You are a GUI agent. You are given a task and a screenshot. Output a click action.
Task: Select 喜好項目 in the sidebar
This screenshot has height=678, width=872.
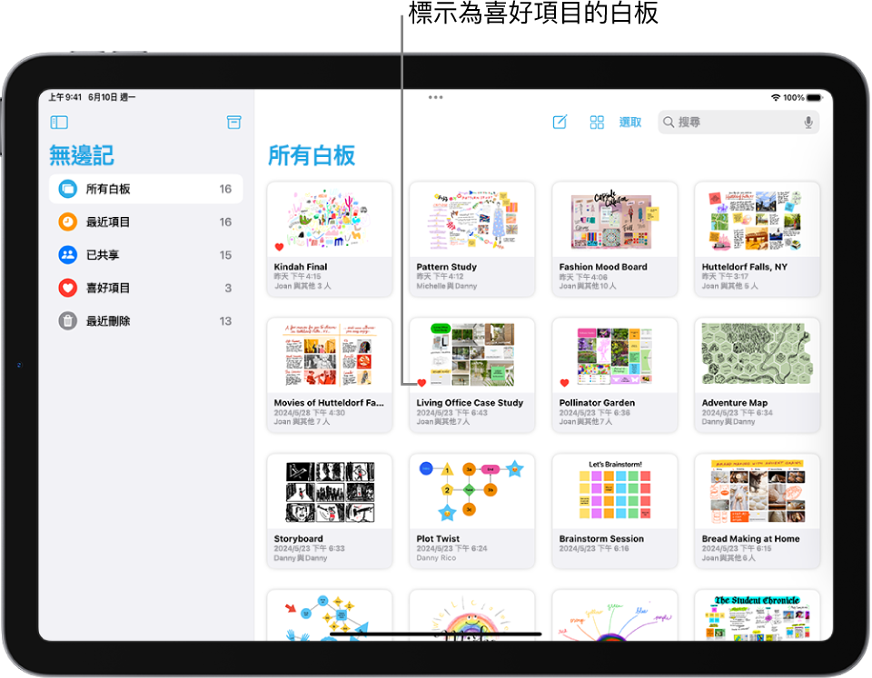tap(145, 288)
